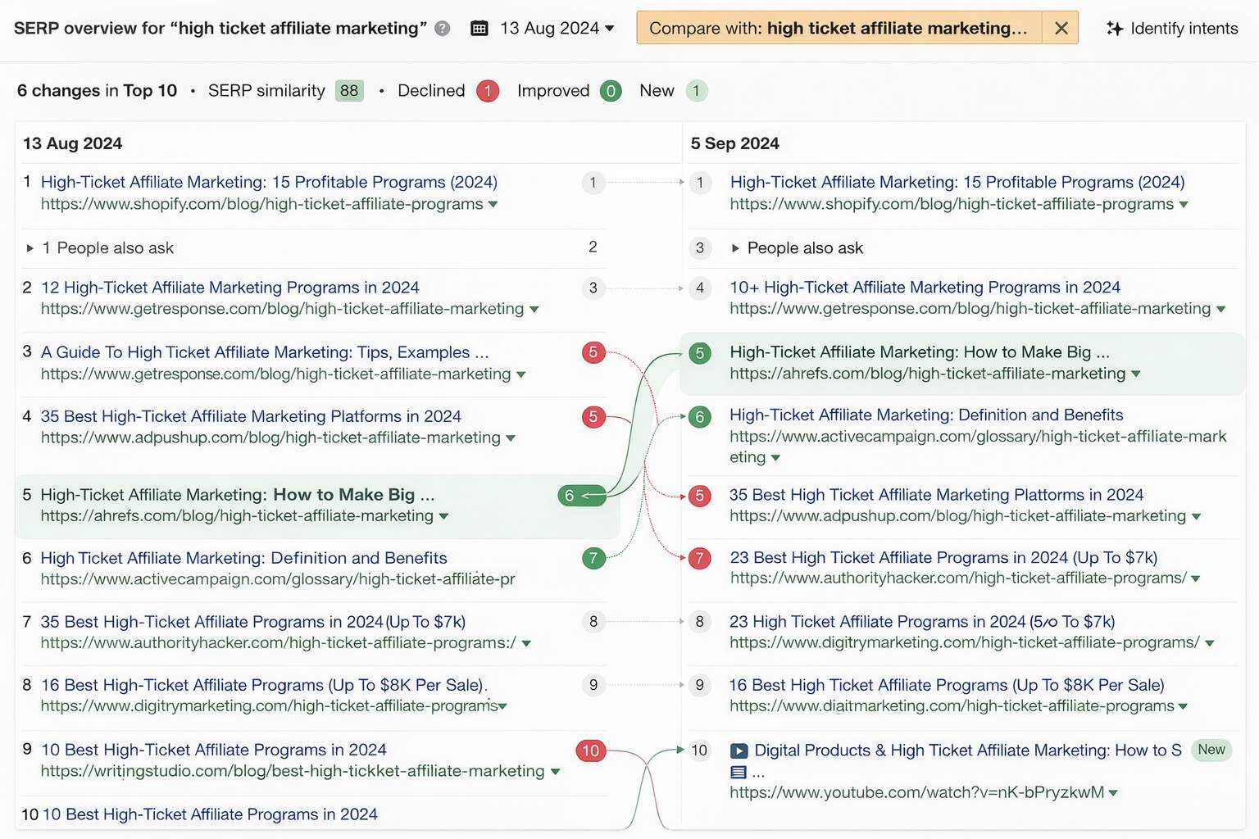Click the New badge next to the Digital Products result
The height and width of the screenshot is (839, 1259).
[1211, 750]
